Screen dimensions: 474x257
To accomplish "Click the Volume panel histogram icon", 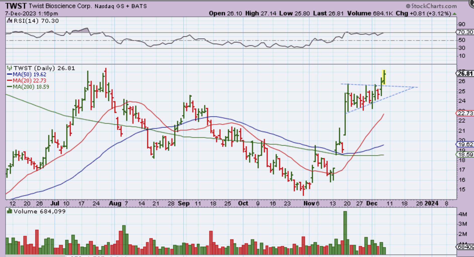I will click(x=10, y=211).
